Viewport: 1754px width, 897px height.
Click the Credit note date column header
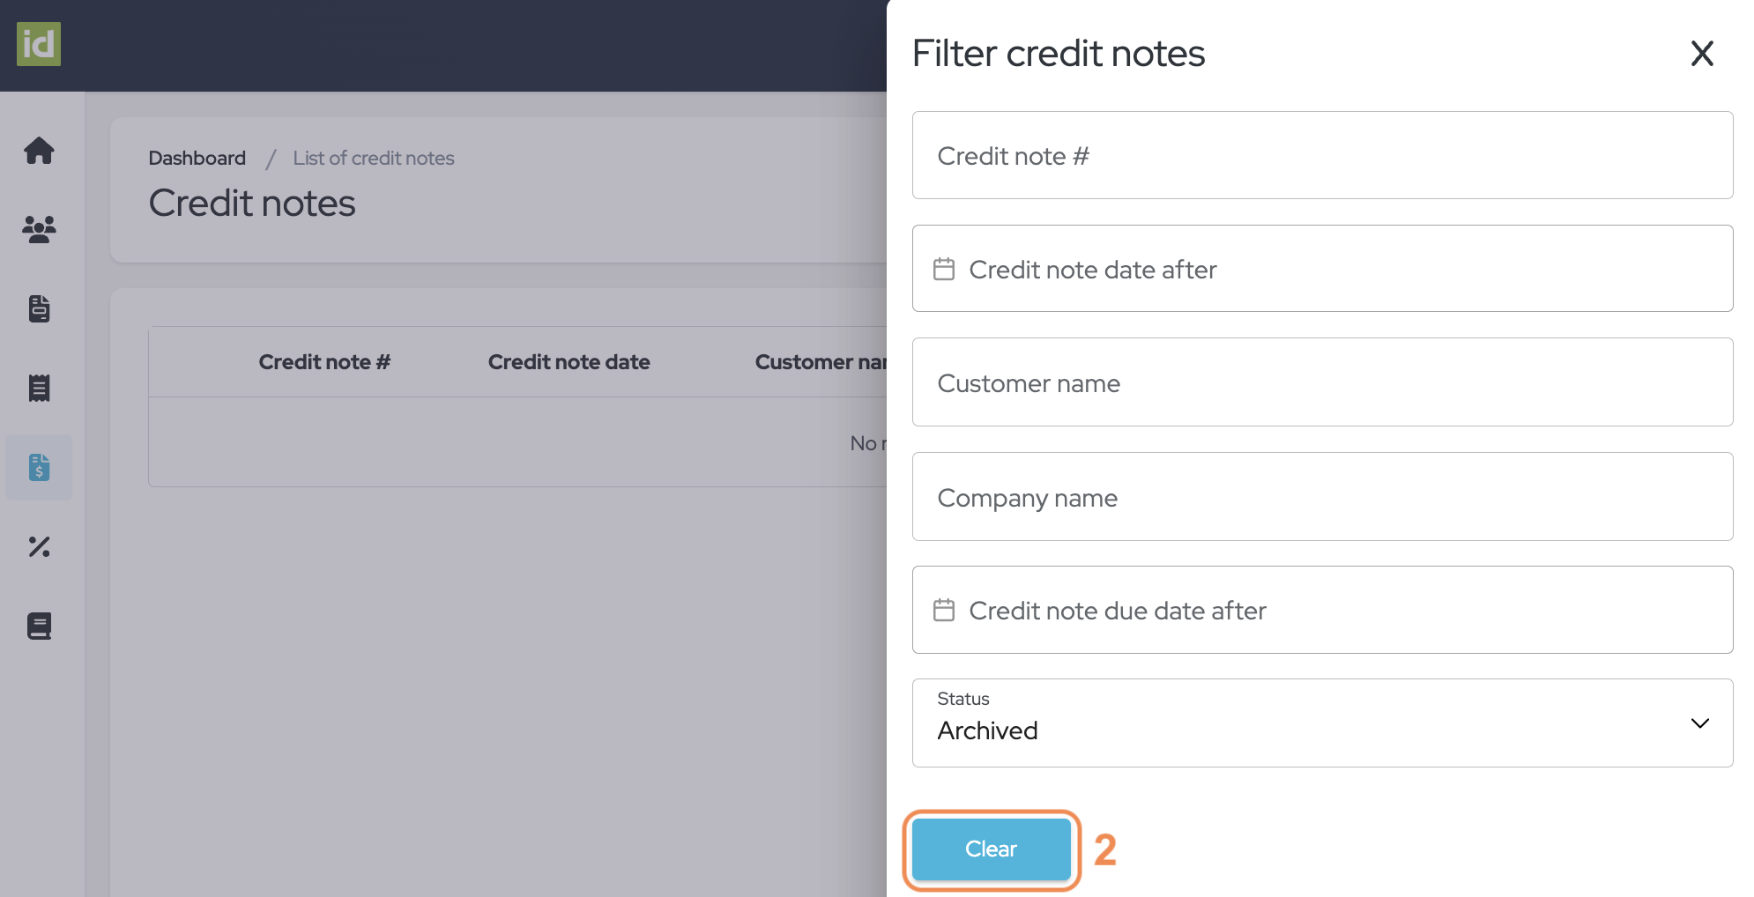pyautogui.click(x=569, y=362)
